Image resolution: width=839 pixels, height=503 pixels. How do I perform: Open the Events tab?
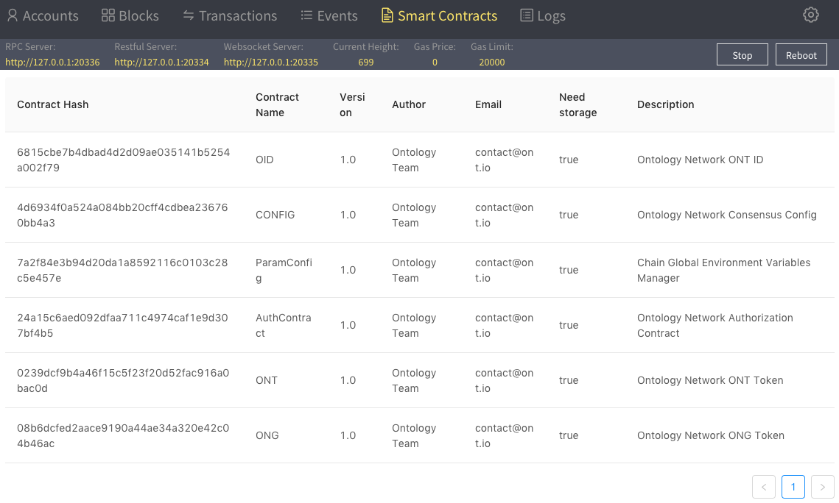click(x=329, y=15)
